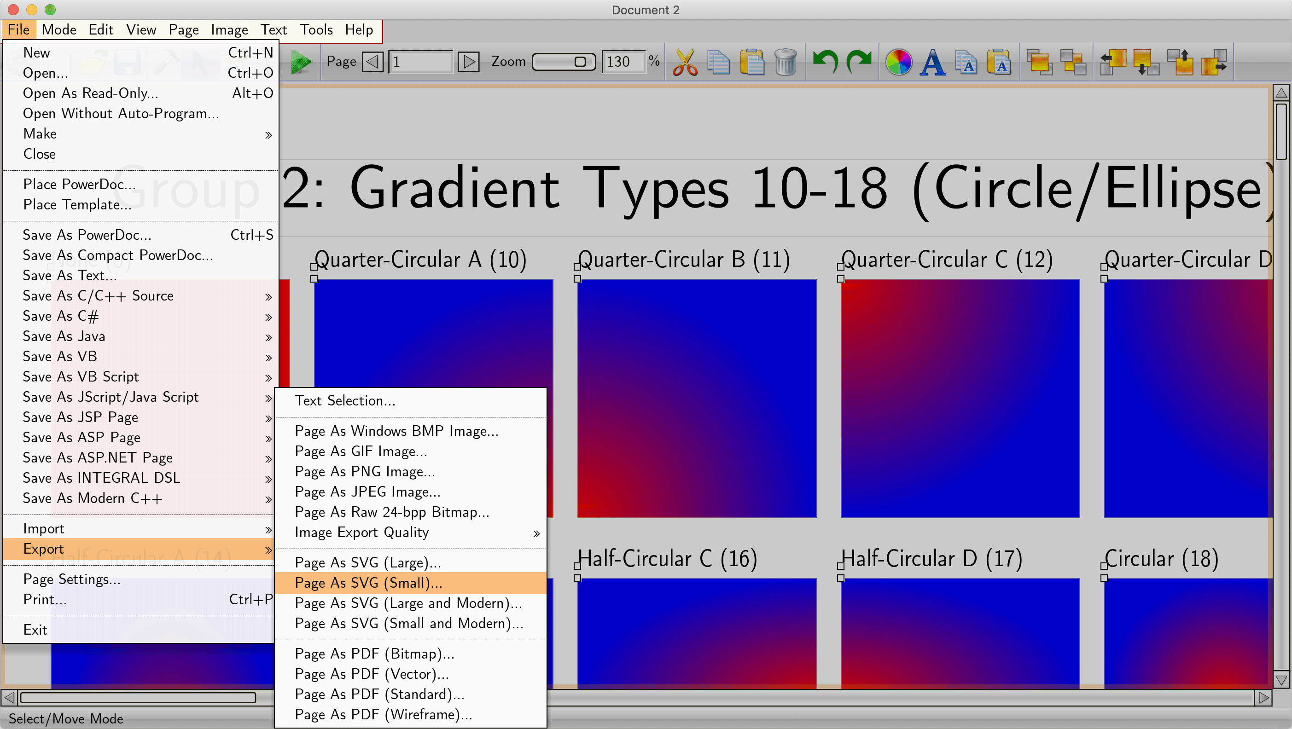This screenshot has width=1292, height=729.
Task: Expand the Make submenu
Action: [x=140, y=134]
